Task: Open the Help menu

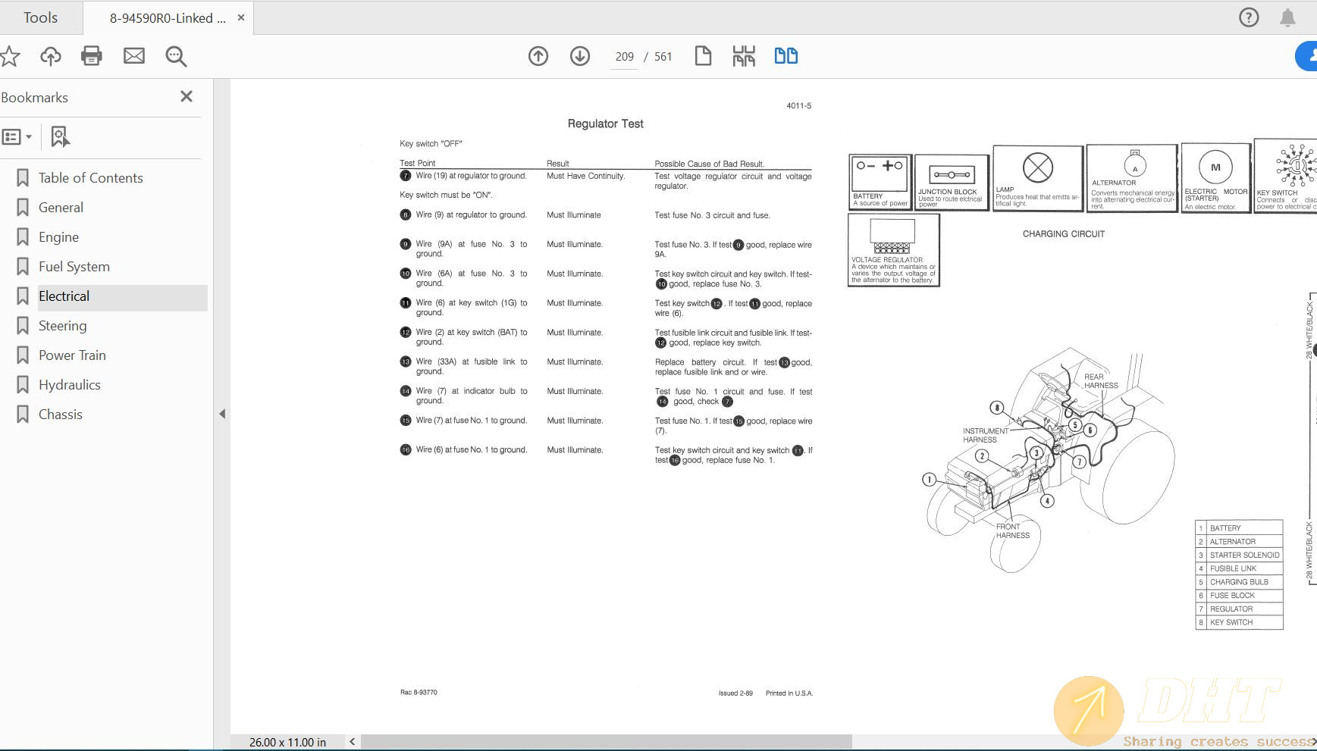Action: (1248, 17)
